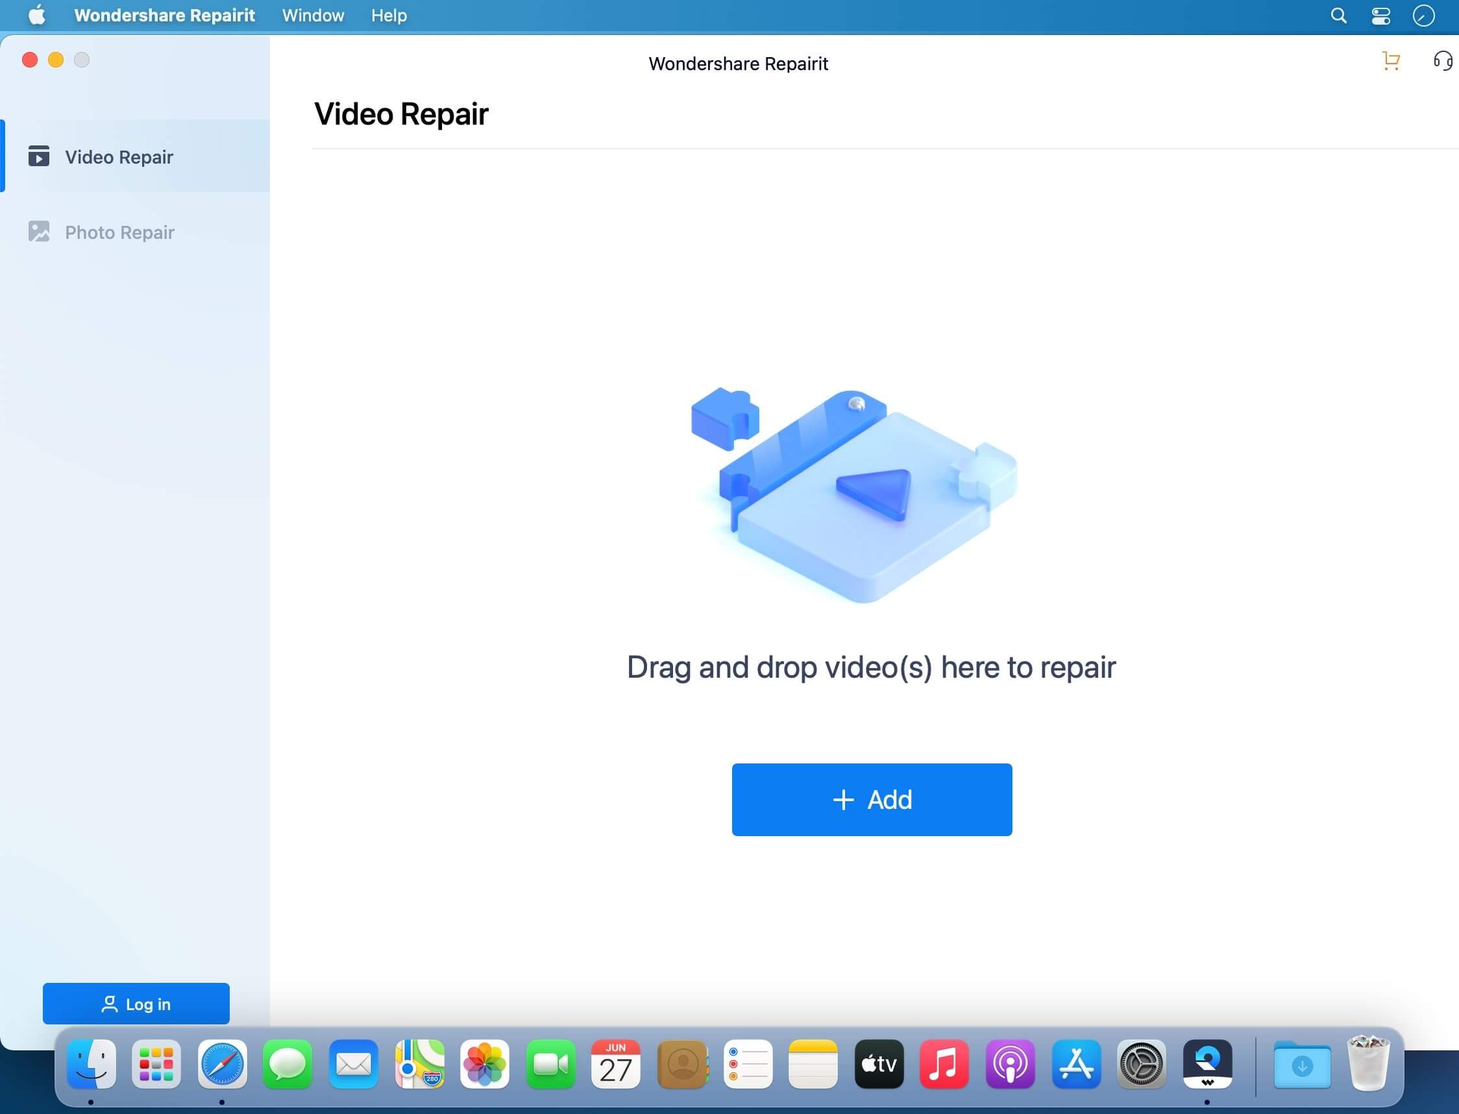Select the Photo Repair sidebar icon
Viewport: 1459px width, 1114px height.
click(x=40, y=232)
